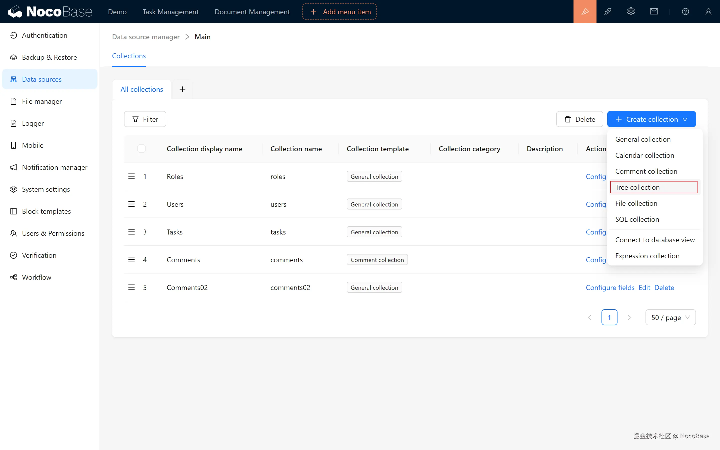Toggle the select-all collections checkbox

click(x=141, y=148)
